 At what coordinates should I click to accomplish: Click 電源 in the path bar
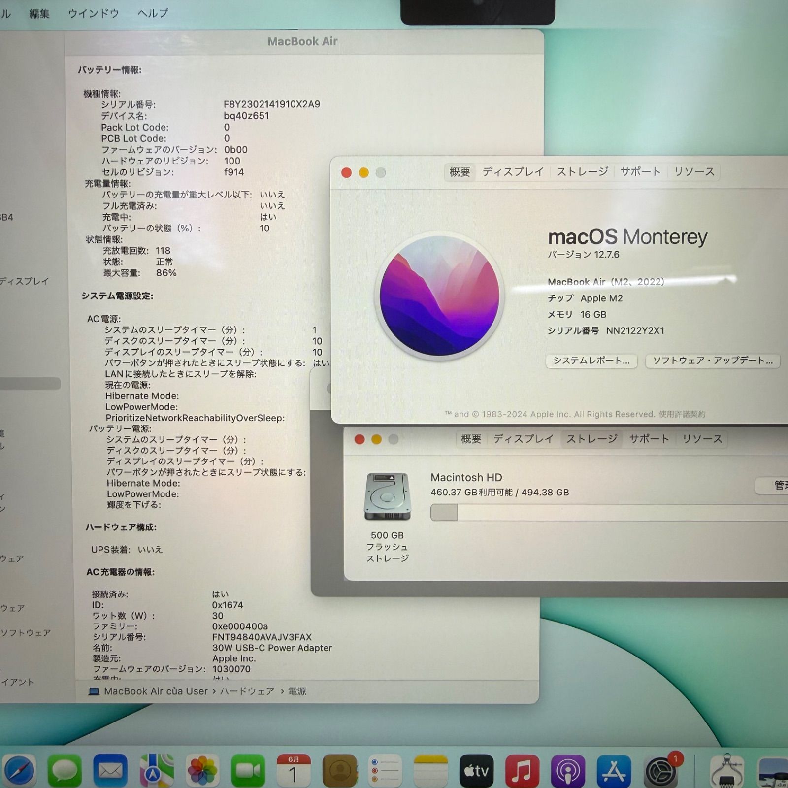pos(297,691)
